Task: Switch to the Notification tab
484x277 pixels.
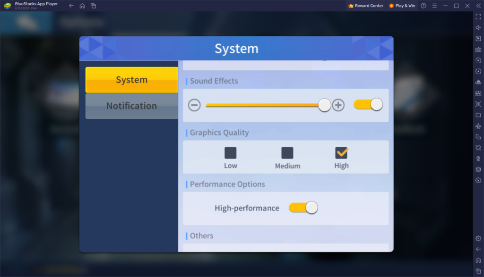Action: pyautogui.click(x=131, y=106)
